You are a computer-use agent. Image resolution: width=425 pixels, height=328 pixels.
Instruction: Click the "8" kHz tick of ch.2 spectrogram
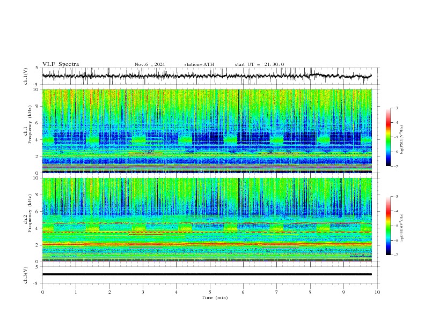pyautogui.click(x=38, y=195)
